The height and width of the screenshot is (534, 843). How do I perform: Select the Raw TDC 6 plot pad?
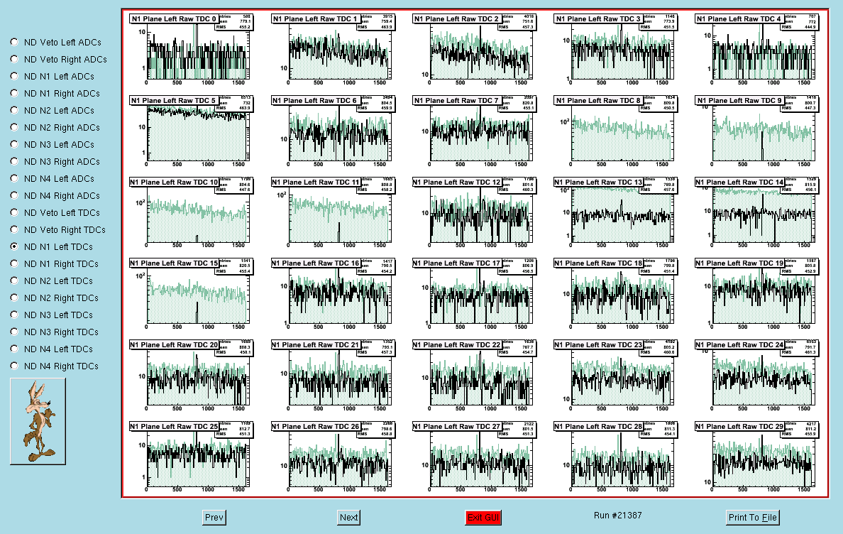333,131
